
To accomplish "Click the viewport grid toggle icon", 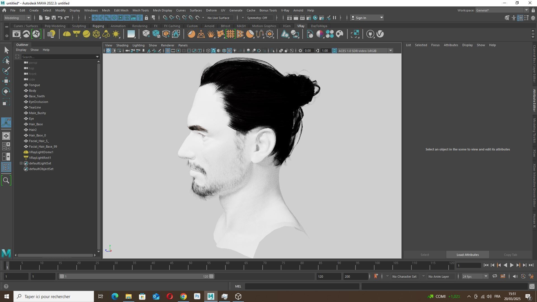I will 168,51.
